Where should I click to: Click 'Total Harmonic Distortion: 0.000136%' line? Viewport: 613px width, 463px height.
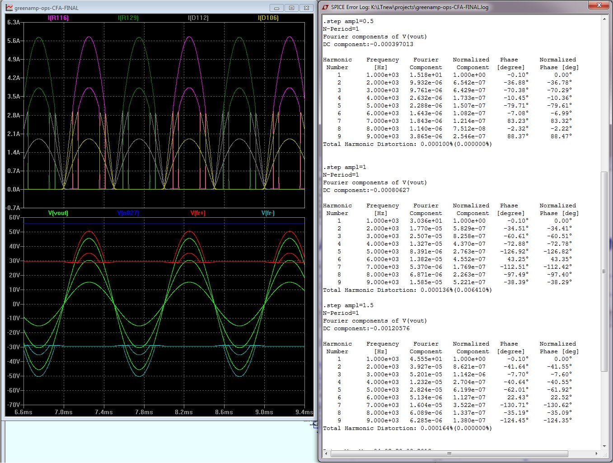pyautogui.click(x=407, y=290)
